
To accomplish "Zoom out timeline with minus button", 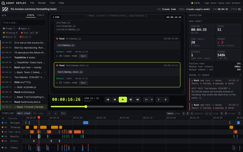I will [49, 113].
